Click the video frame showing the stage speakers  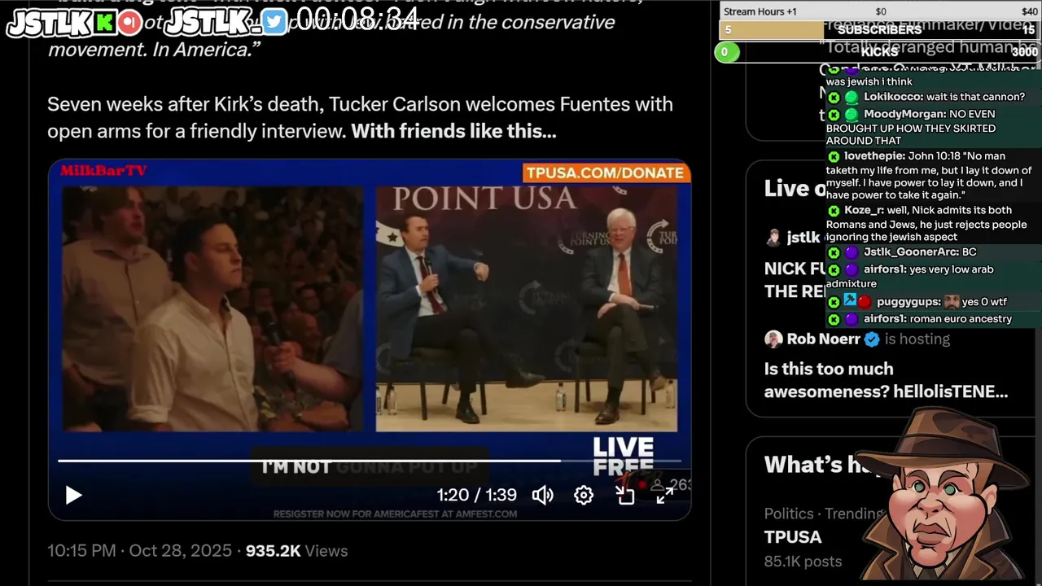pyautogui.click(x=526, y=308)
